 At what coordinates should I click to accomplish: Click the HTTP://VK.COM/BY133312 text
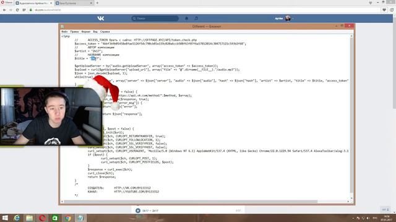tap(132, 188)
